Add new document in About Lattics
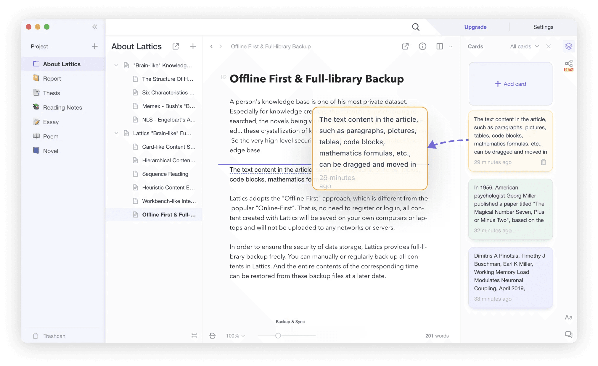The width and height of the screenshot is (598, 366). [193, 46]
